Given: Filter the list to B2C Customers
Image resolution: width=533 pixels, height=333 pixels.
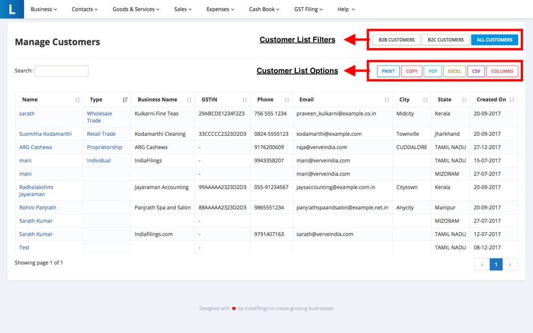Looking at the screenshot, I should 446,39.
